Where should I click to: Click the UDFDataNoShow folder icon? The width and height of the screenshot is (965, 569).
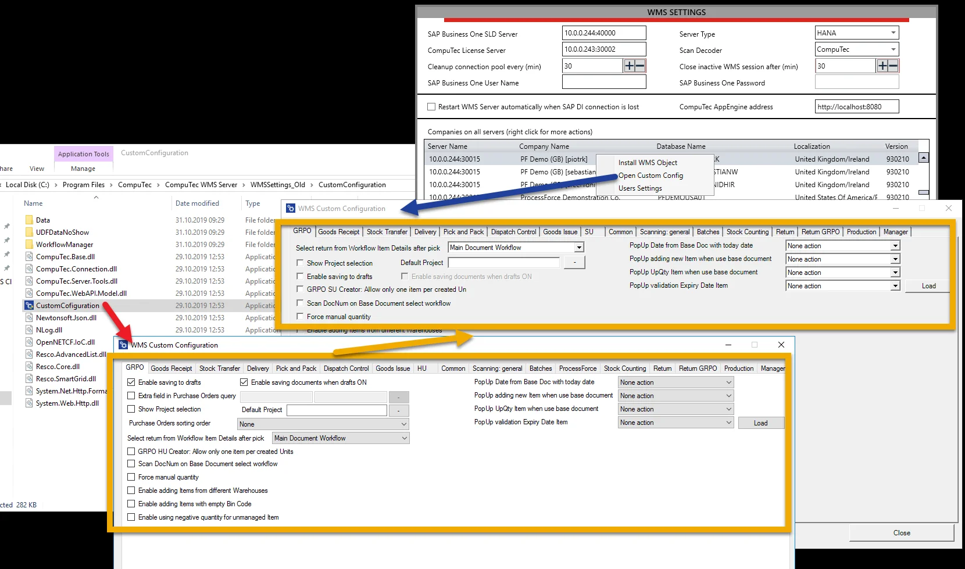pyautogui.click(x=29, y=232)
